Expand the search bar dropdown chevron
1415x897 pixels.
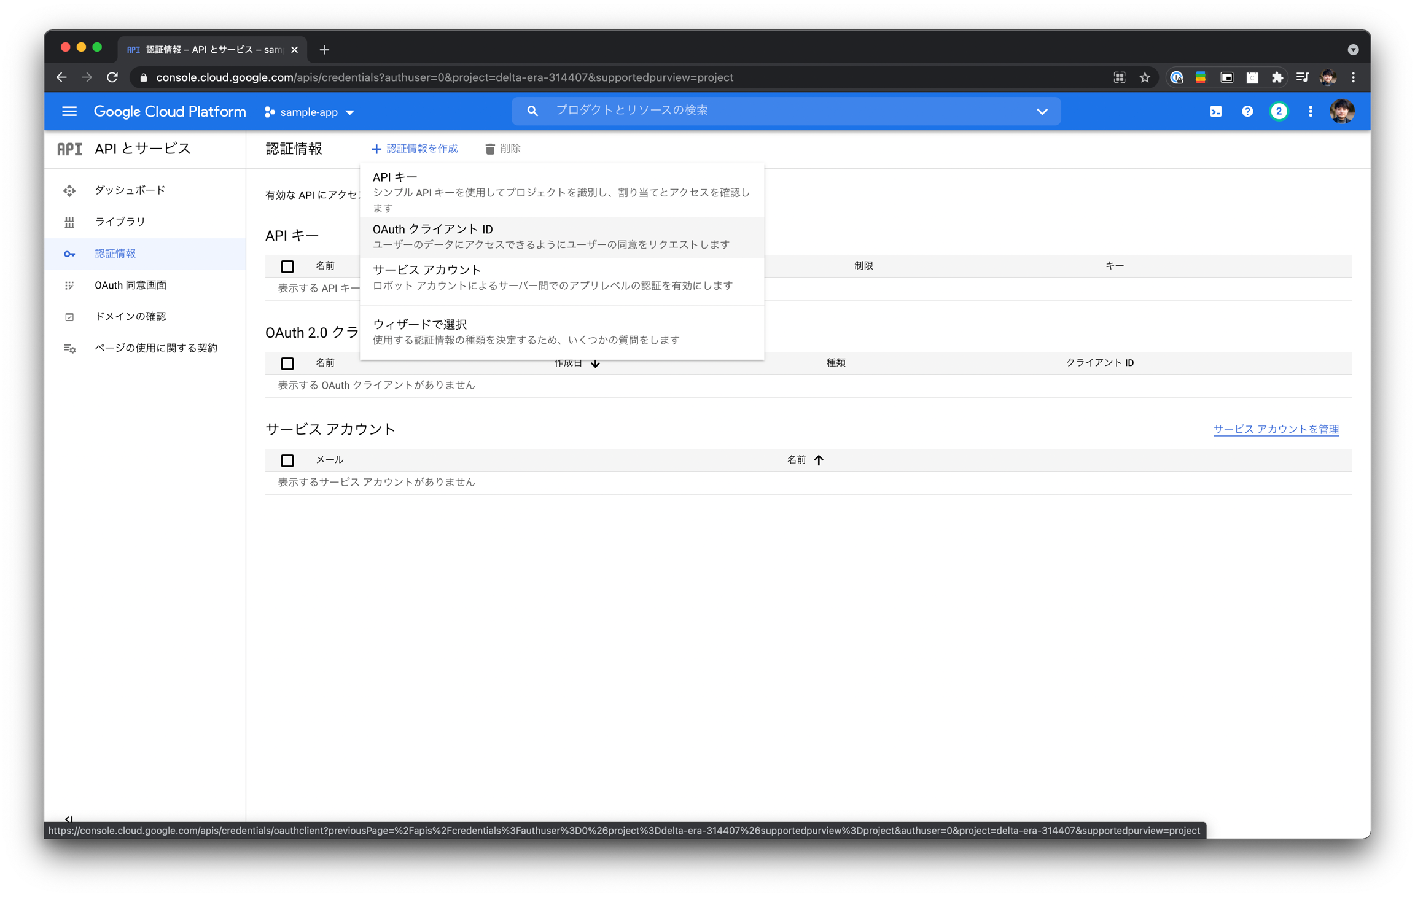[1042, 111]
